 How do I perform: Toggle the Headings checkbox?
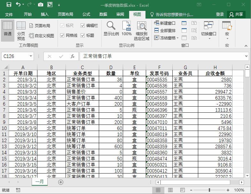pyautogui.click(x=83, y=36)
